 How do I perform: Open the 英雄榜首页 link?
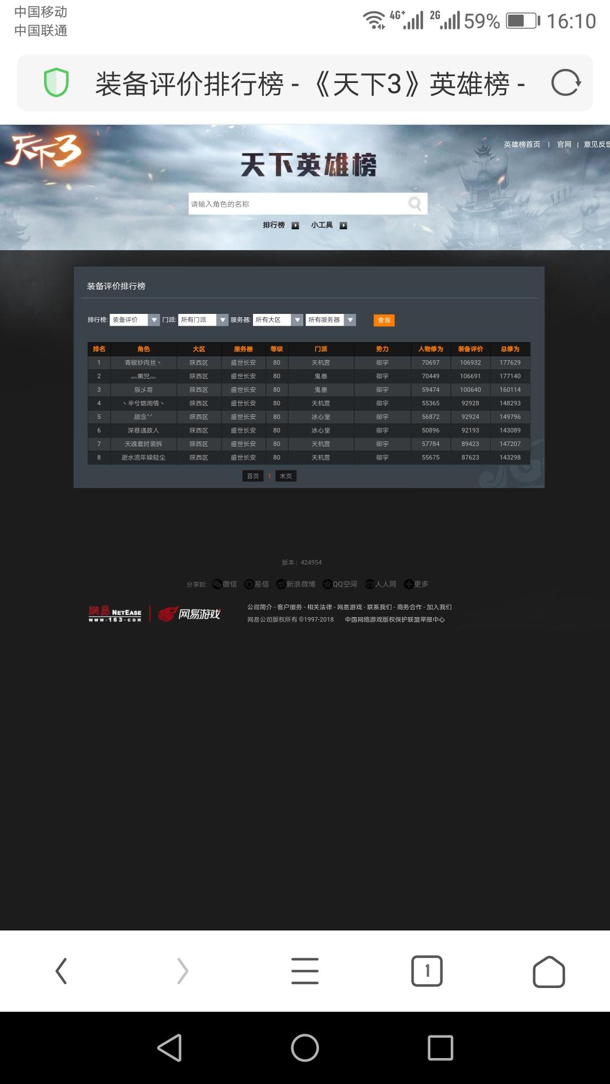(x=522, y=145)
